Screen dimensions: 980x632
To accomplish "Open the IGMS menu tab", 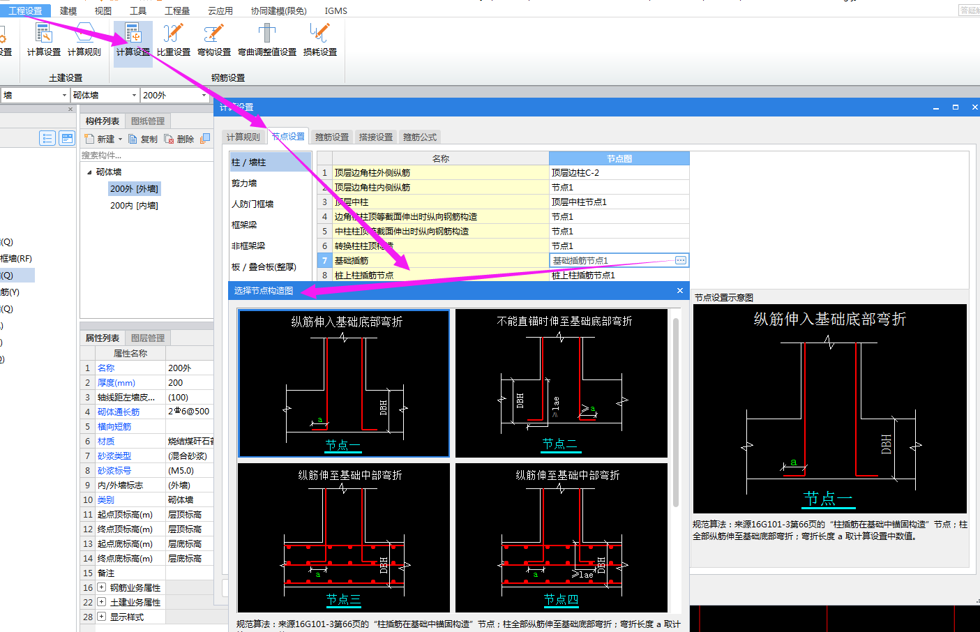I will tap(336, 10).
